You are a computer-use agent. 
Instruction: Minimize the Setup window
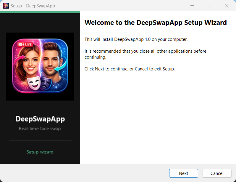(192, 6)
